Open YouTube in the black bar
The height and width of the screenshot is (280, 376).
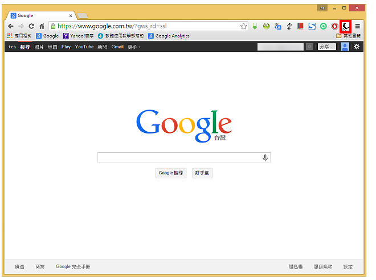(x=84, y=47)
